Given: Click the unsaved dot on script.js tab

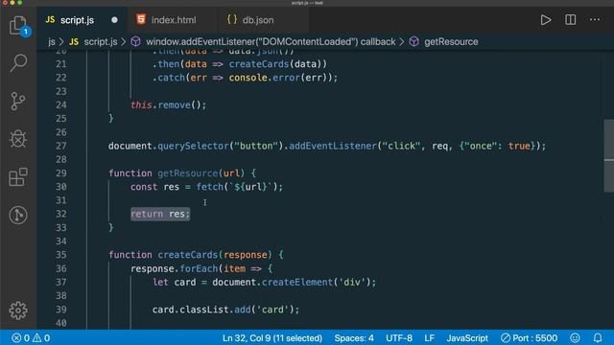Looking at the screenshot, I should click(x=114, y=20).
